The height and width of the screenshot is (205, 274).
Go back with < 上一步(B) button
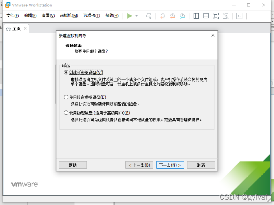point(139,165)
